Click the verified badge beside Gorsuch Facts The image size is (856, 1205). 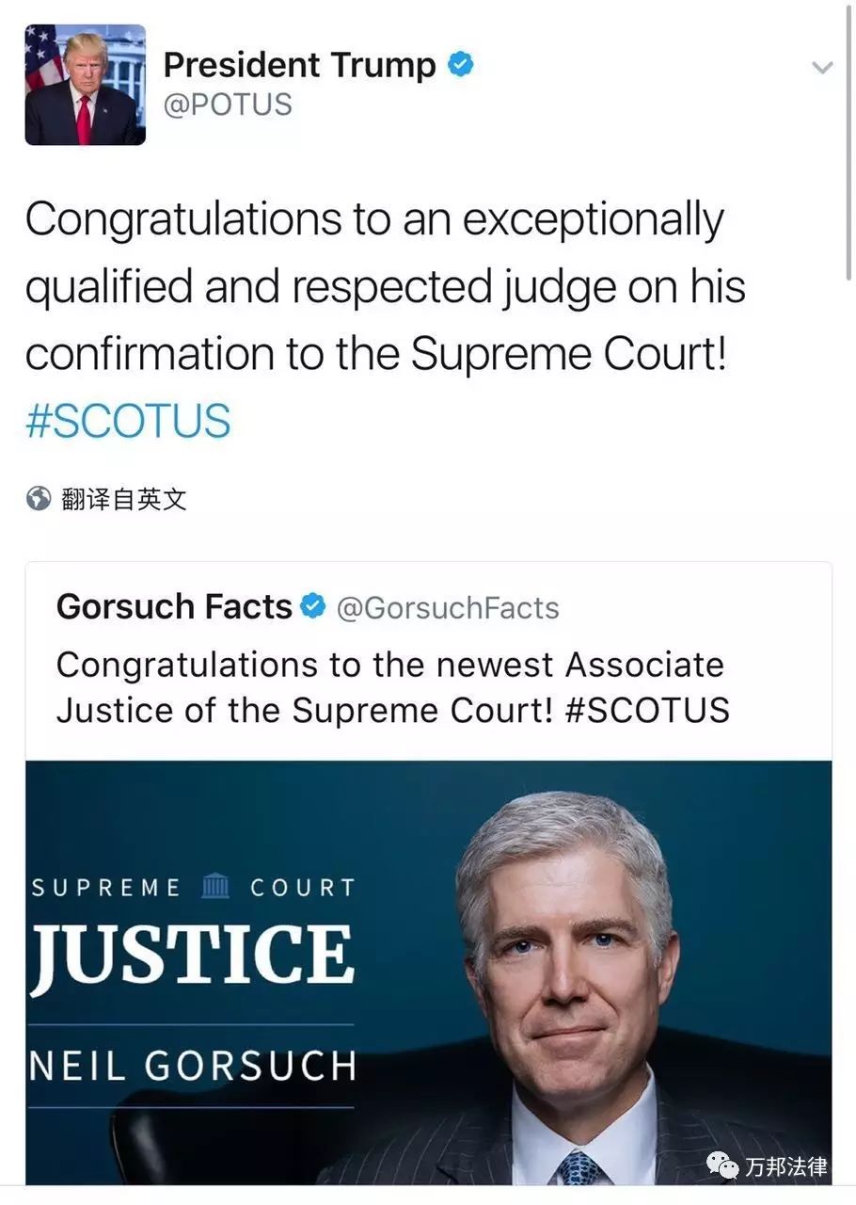313,606
